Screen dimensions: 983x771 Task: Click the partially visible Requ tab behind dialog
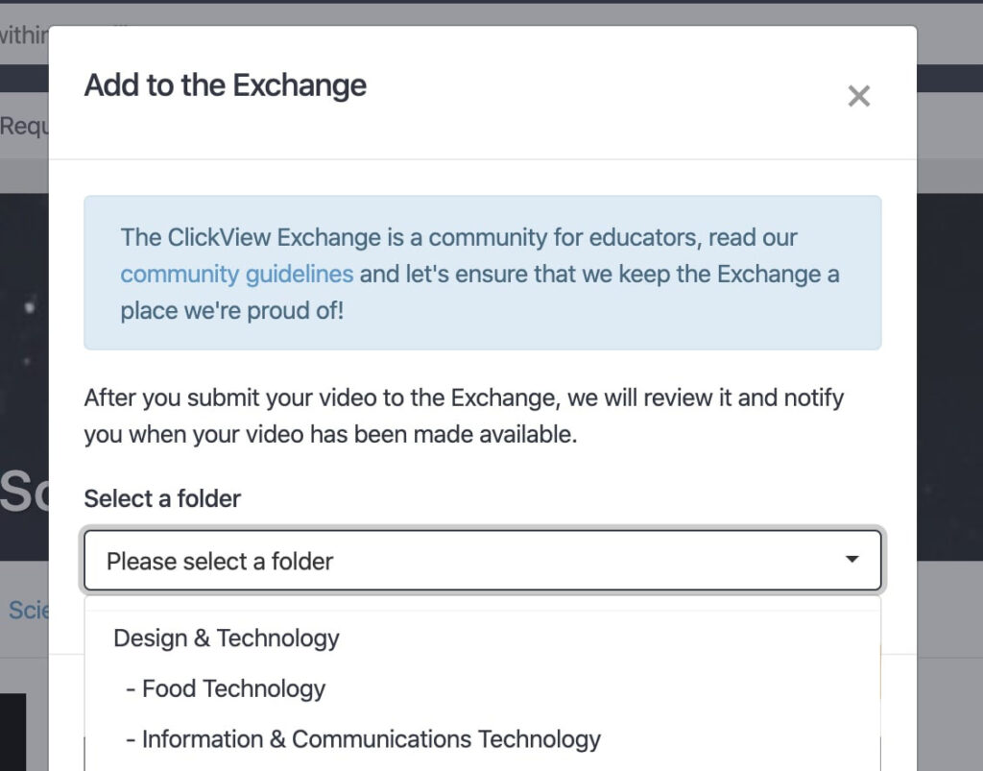point(24,126)
